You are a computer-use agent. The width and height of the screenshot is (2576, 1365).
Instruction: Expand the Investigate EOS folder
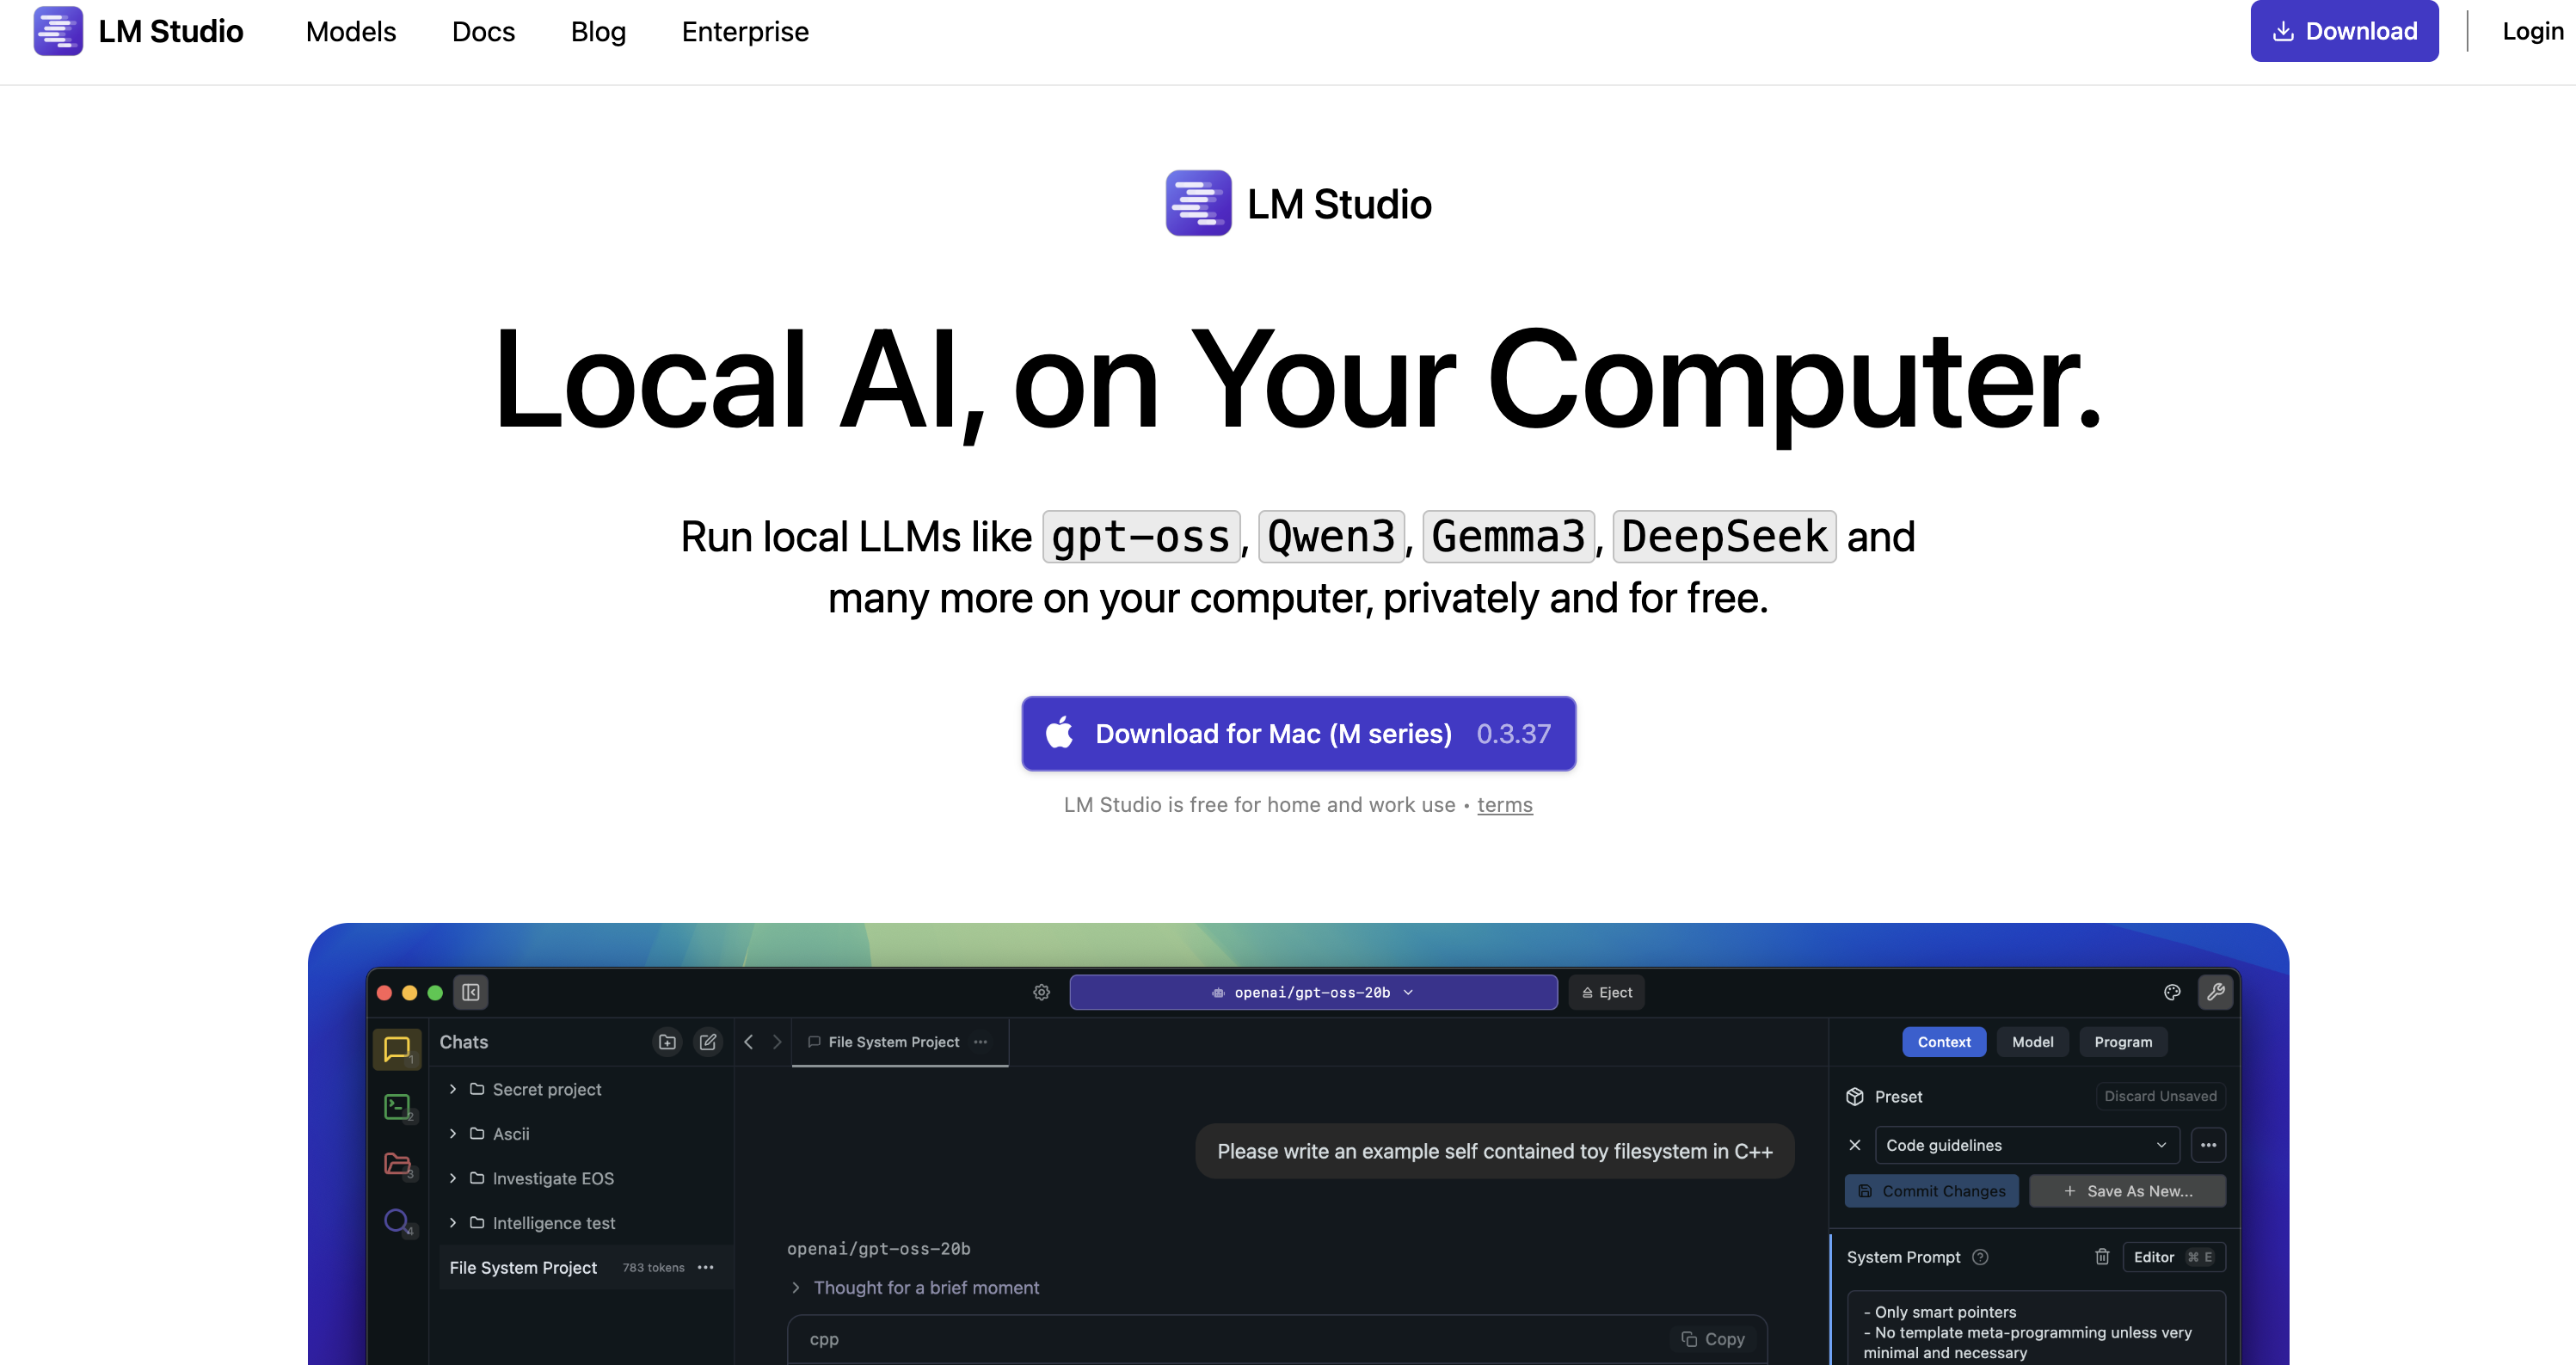click(x=453, y=1178)
